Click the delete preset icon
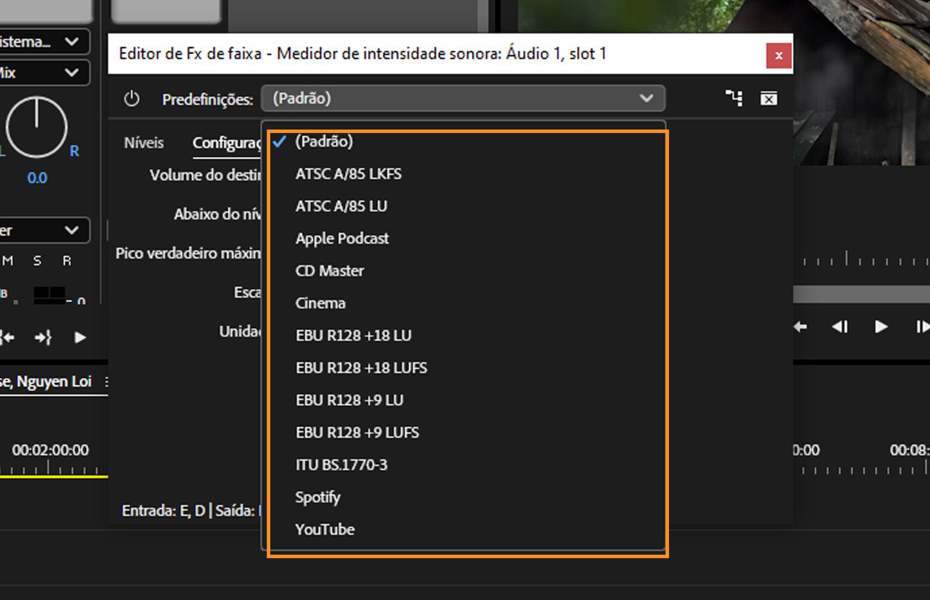 coord(768,99)
